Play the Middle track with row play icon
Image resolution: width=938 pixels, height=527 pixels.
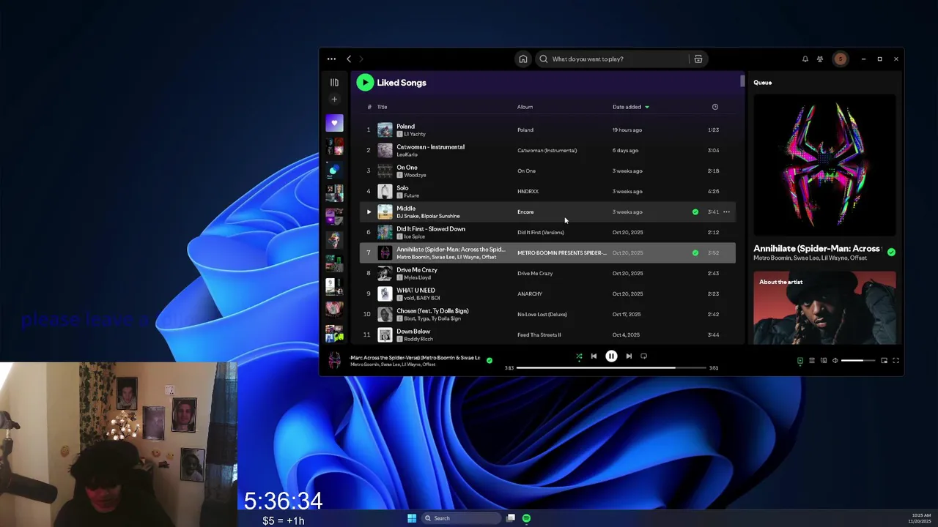(369, 212)
